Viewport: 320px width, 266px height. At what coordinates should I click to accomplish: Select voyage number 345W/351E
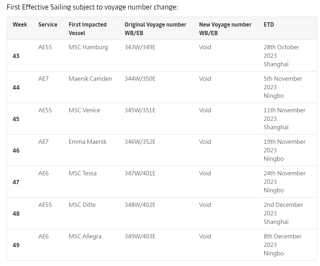(140, 111)
